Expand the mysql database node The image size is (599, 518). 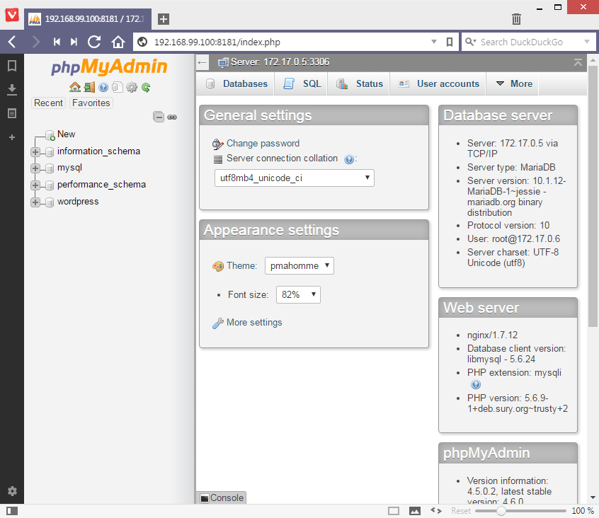click(x=35, y=168)
